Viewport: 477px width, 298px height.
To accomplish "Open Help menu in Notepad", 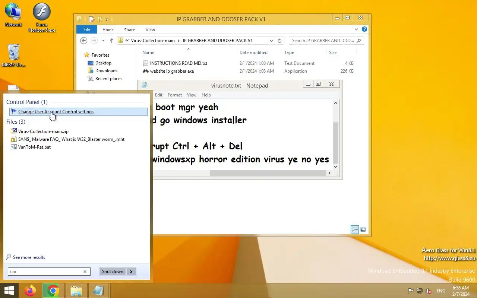I will (206, 95).
